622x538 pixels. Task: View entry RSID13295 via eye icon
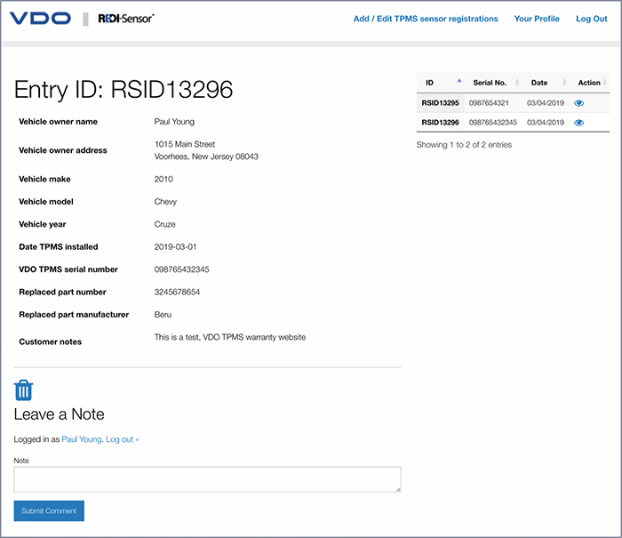pyautogui.click(x=578, y=103)
